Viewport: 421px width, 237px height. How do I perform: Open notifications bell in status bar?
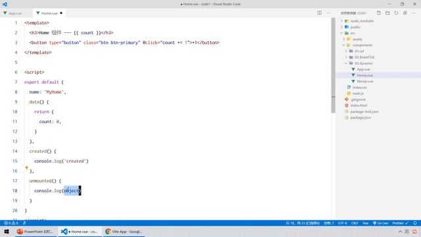tap(415, 223)
